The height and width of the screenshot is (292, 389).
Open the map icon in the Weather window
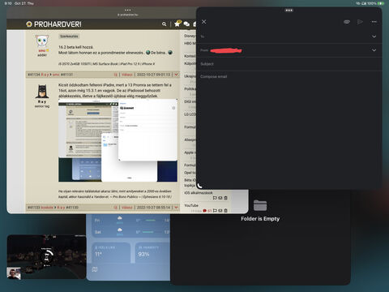(x=95, y=269)
